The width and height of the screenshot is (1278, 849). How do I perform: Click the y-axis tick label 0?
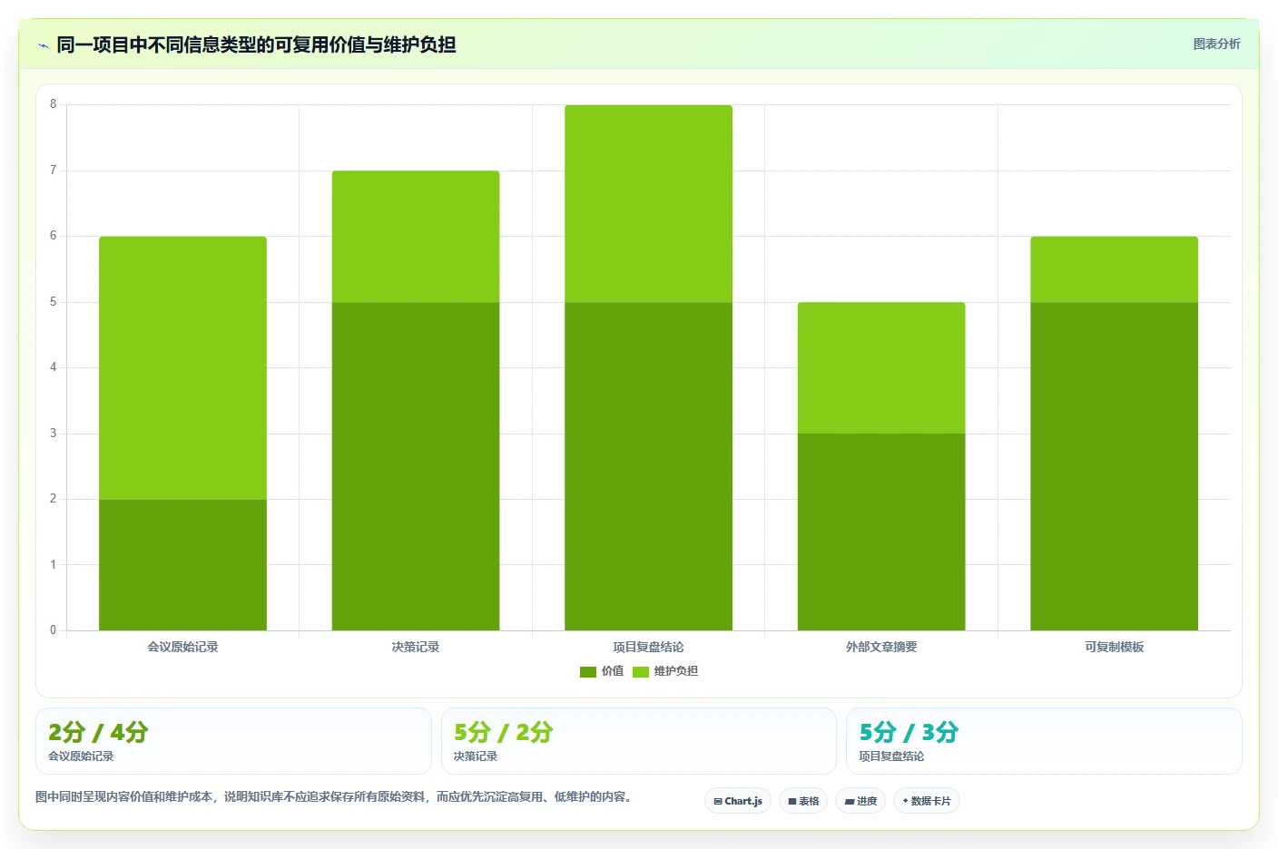[x=53, y=630]
